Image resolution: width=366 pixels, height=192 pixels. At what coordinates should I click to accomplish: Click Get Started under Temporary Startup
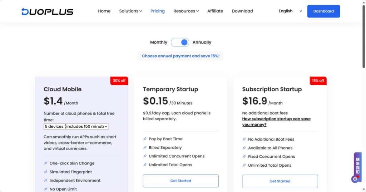pos(180,181)
